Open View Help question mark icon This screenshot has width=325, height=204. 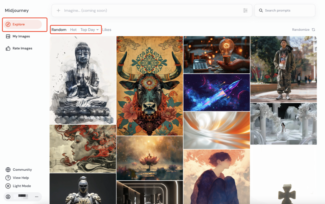(8, 178)
